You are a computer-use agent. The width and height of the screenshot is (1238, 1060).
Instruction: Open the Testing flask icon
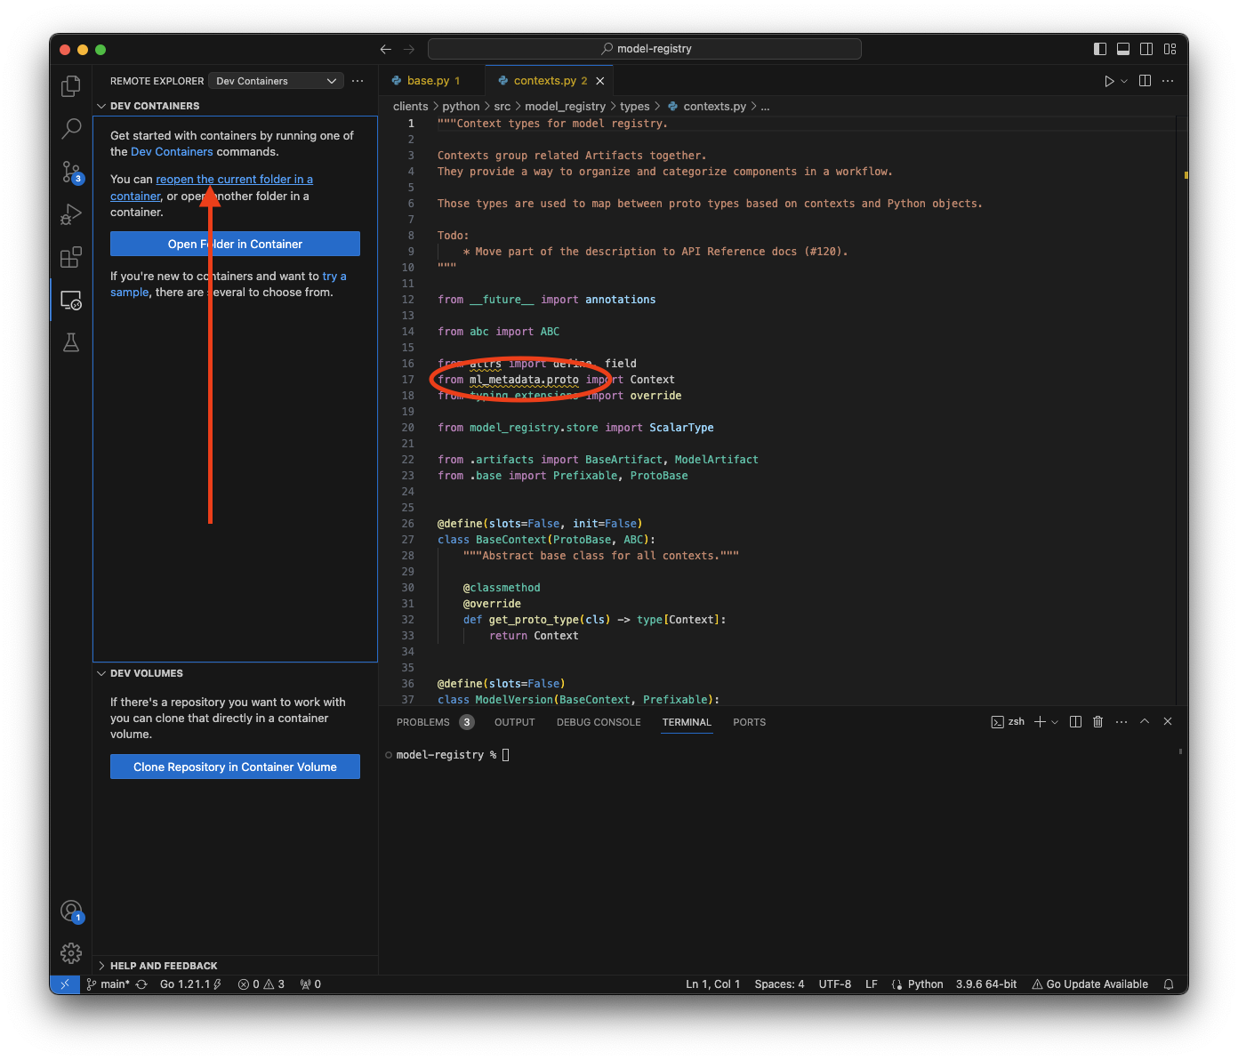[71, 342]
